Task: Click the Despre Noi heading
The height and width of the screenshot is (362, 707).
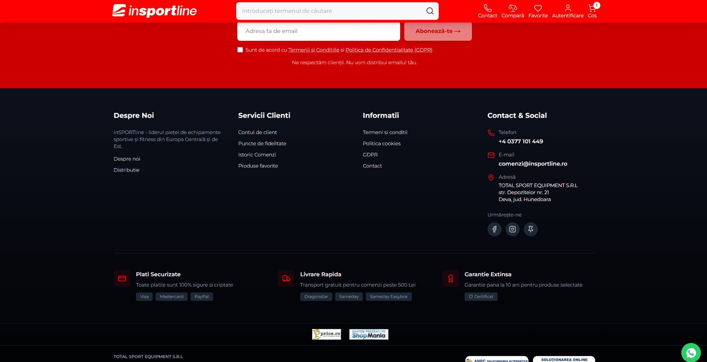Action: click(x=134, y=115)
